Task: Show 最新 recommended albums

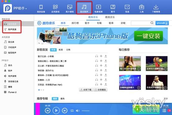Action: pyautogui.click(x=55, y=99)
